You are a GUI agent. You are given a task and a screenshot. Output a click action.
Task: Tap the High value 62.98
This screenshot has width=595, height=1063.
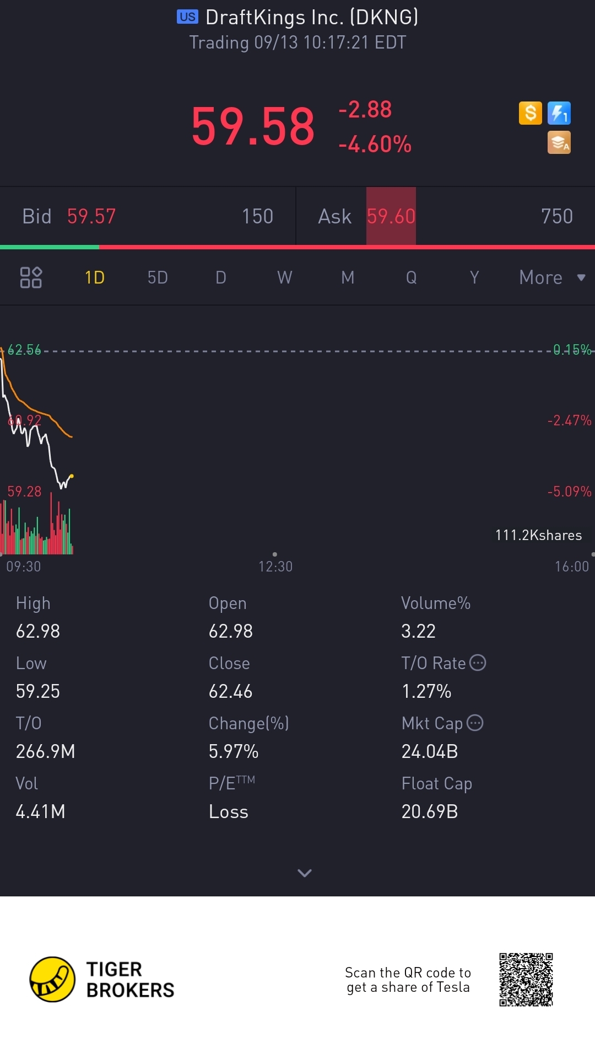(38, 631)
